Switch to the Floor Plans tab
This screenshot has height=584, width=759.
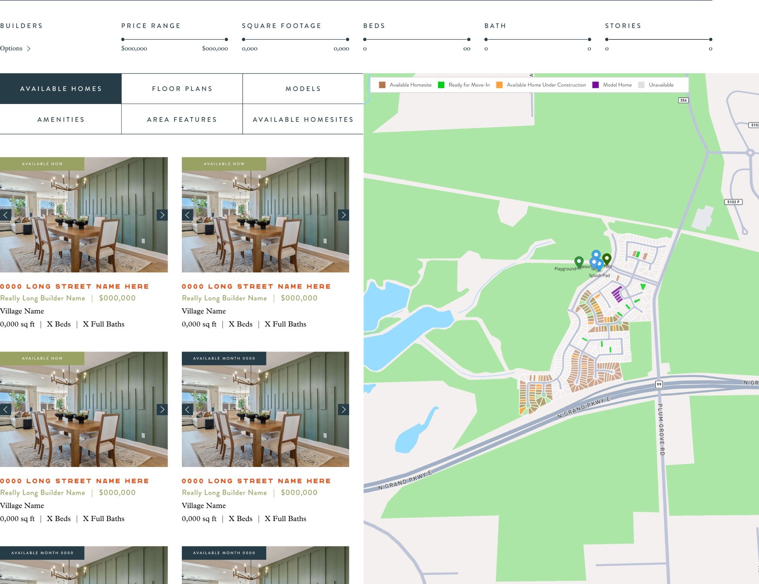[182, 89]
